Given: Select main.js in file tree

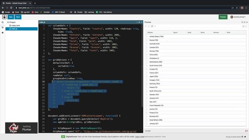Looking at the screenshot, I should 21,29.
